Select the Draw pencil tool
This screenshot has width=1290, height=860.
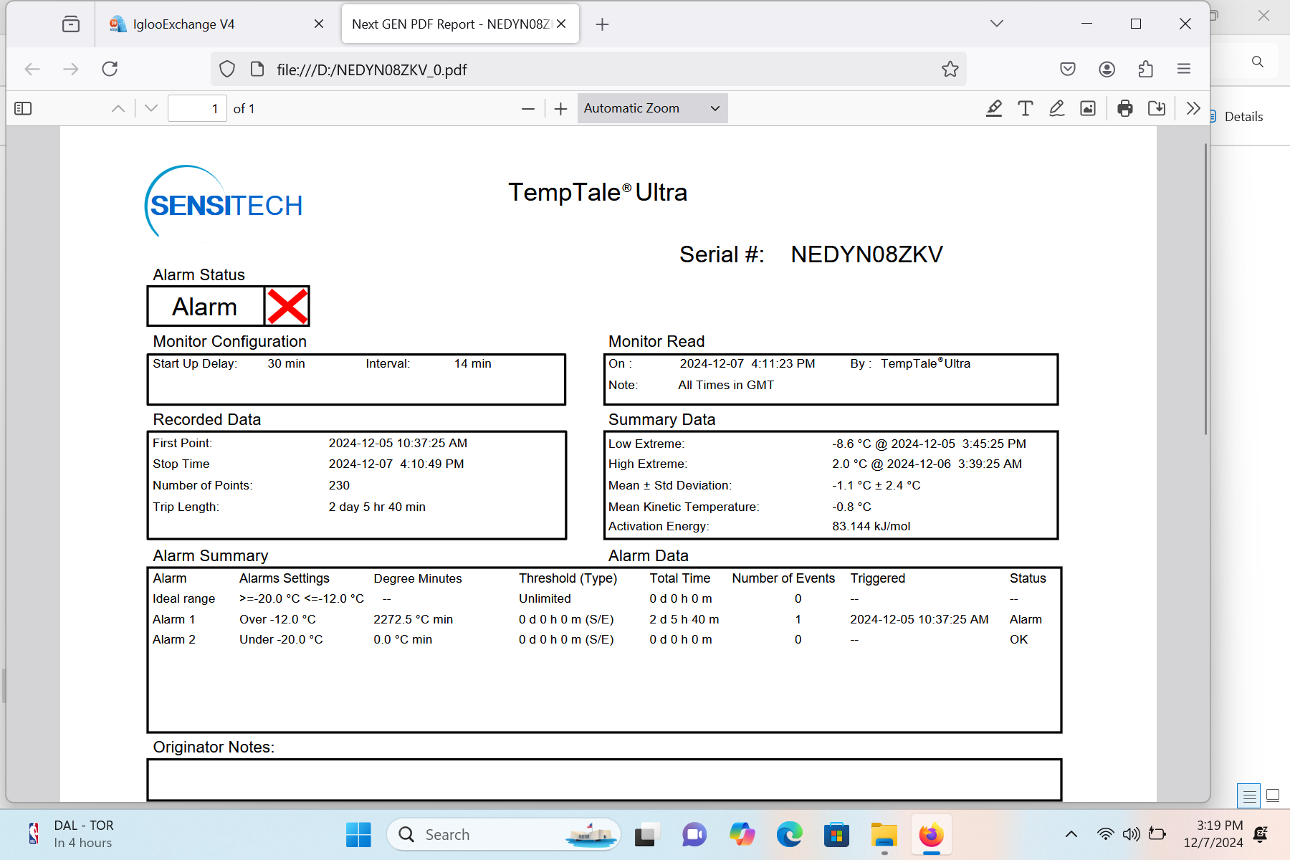[1056, 108]
